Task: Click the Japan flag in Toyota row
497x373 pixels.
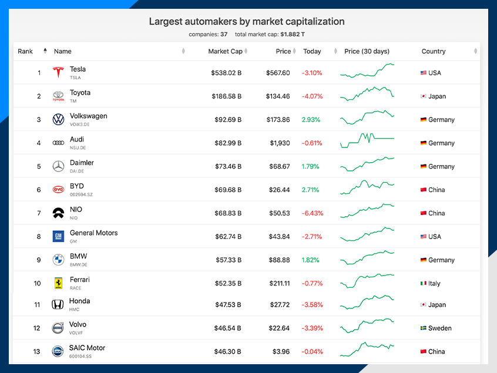Action: pyautogui.click(x=424, y=96)
